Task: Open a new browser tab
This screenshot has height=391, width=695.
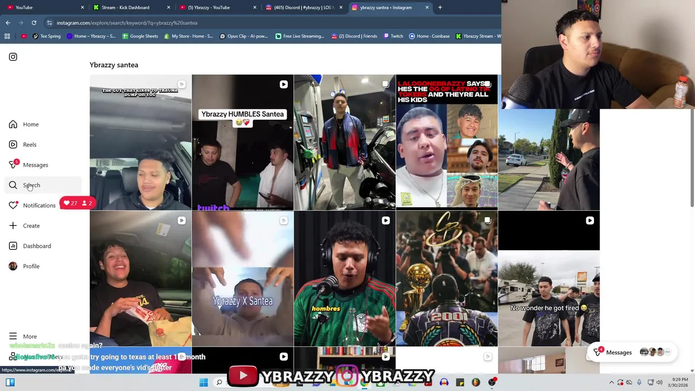Action: tap(440, 7)
